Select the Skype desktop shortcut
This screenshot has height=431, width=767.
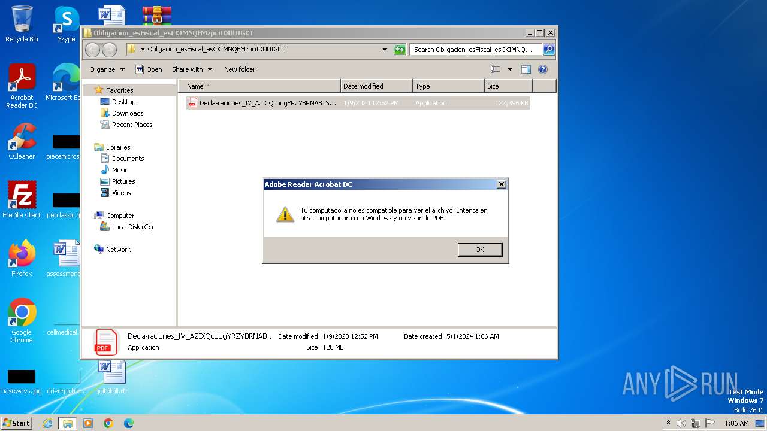point(66,24)
